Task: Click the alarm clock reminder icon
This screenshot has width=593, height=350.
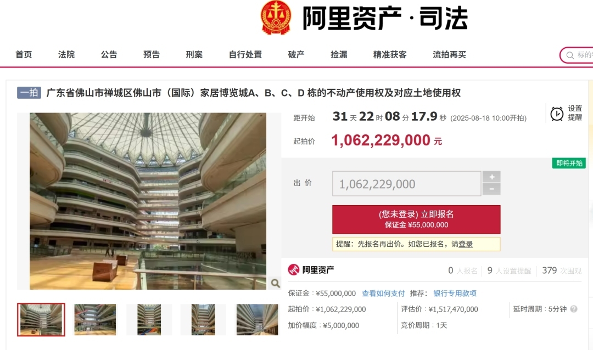Action: pyautogui.click(x=557, y=114)
